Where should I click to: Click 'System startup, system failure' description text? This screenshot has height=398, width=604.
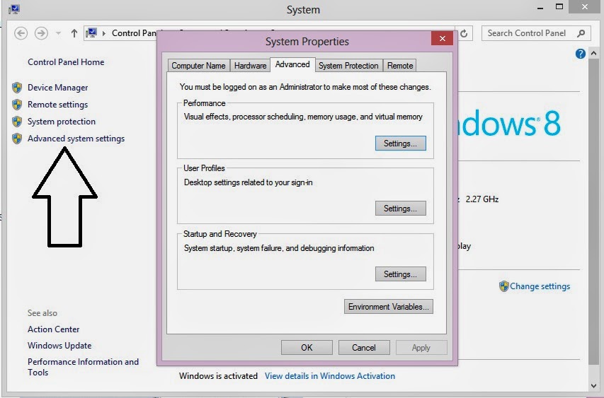[279, 248]
